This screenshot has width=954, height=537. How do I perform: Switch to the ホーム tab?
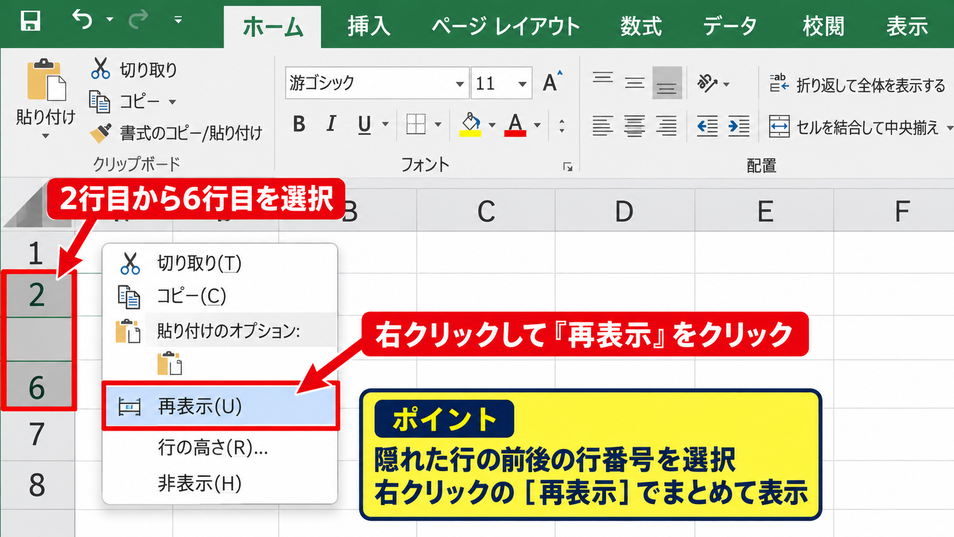click(273, 27)
